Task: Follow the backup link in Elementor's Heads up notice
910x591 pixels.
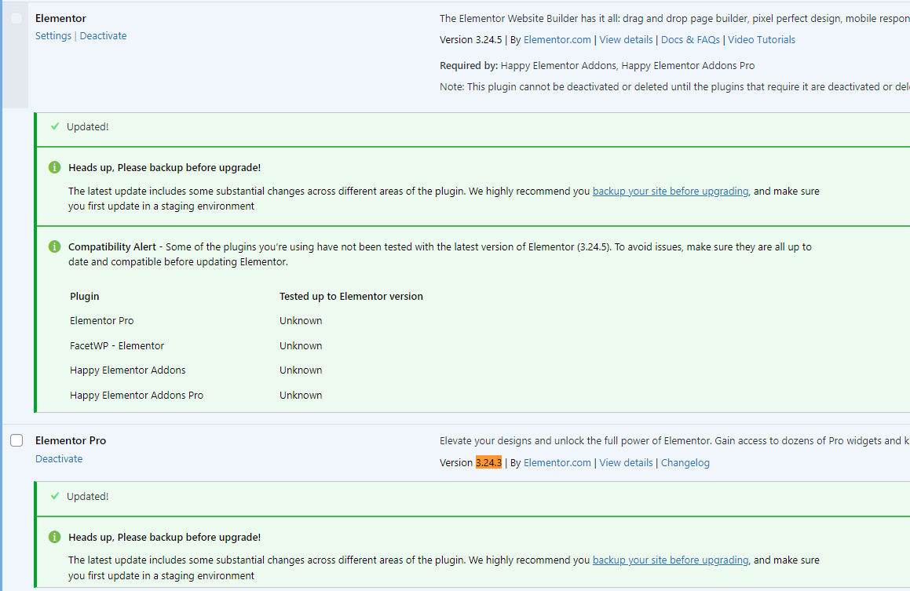Action: 671,191
